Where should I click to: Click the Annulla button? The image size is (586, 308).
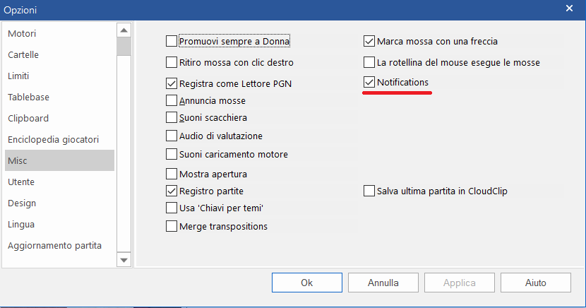[383, 283]
